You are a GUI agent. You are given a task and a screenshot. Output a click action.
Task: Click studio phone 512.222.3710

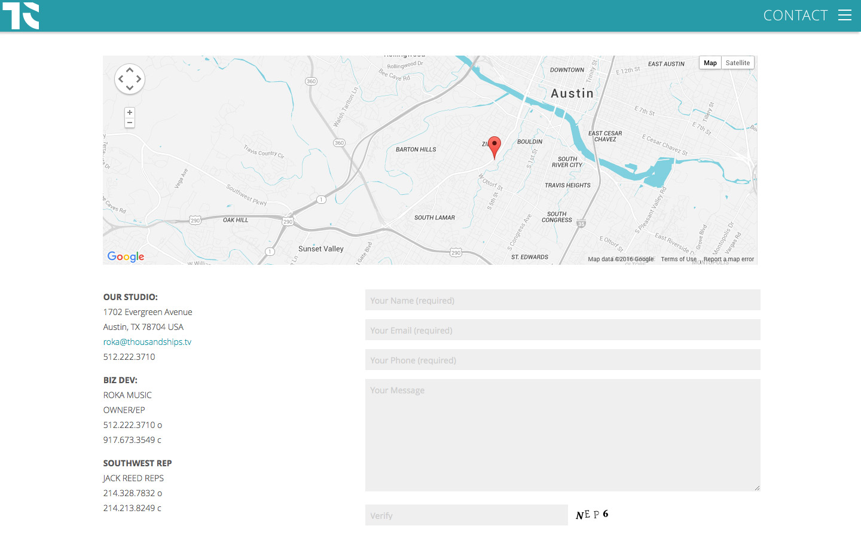(x=129, y=357)
